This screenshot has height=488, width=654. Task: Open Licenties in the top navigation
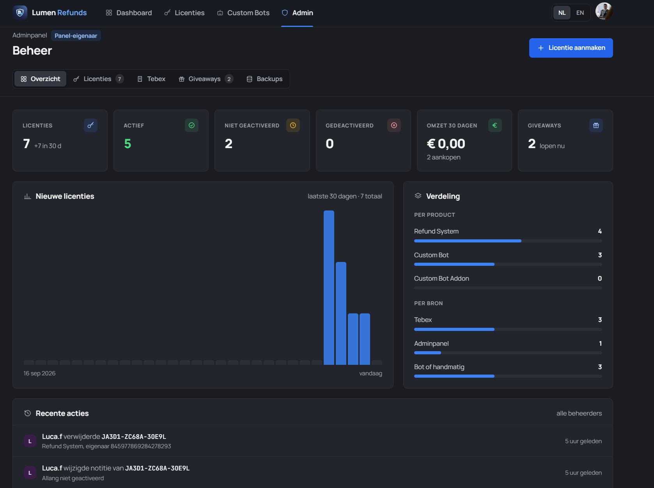(184, 13)
